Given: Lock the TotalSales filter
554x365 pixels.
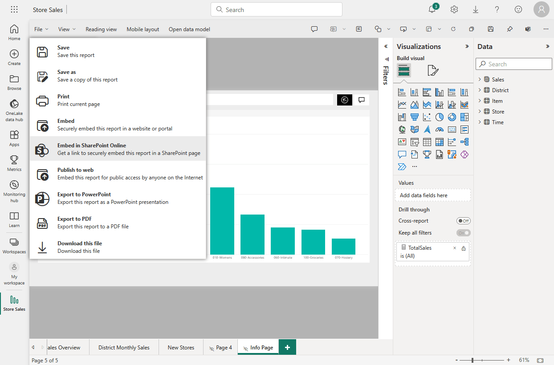Looking at the screenshot, I should (x=463, y=247).
